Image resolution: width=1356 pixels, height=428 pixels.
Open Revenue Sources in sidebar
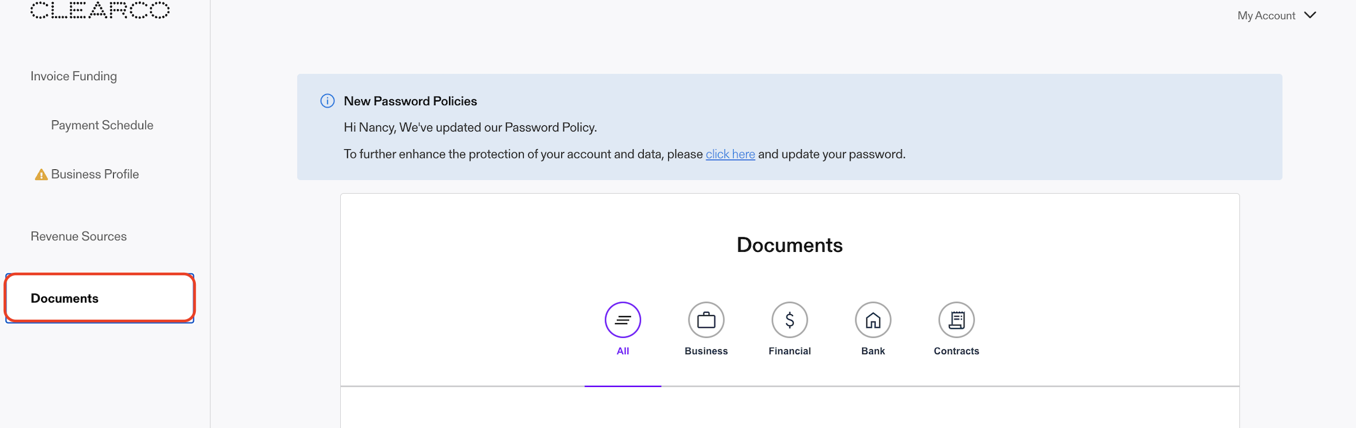click(78, 237)
